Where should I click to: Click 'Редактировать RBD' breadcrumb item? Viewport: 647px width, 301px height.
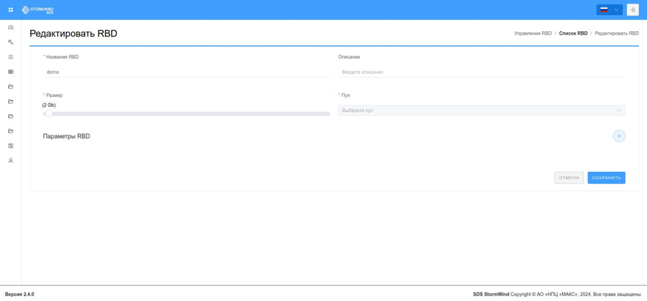[617, 33]
